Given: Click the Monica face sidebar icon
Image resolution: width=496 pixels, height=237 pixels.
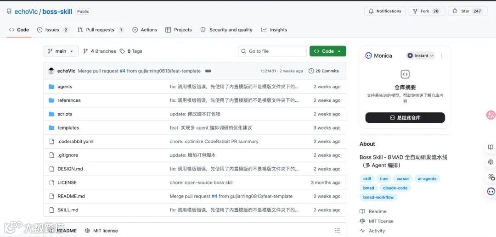Looking at the screenshot, I should [491, 191].
